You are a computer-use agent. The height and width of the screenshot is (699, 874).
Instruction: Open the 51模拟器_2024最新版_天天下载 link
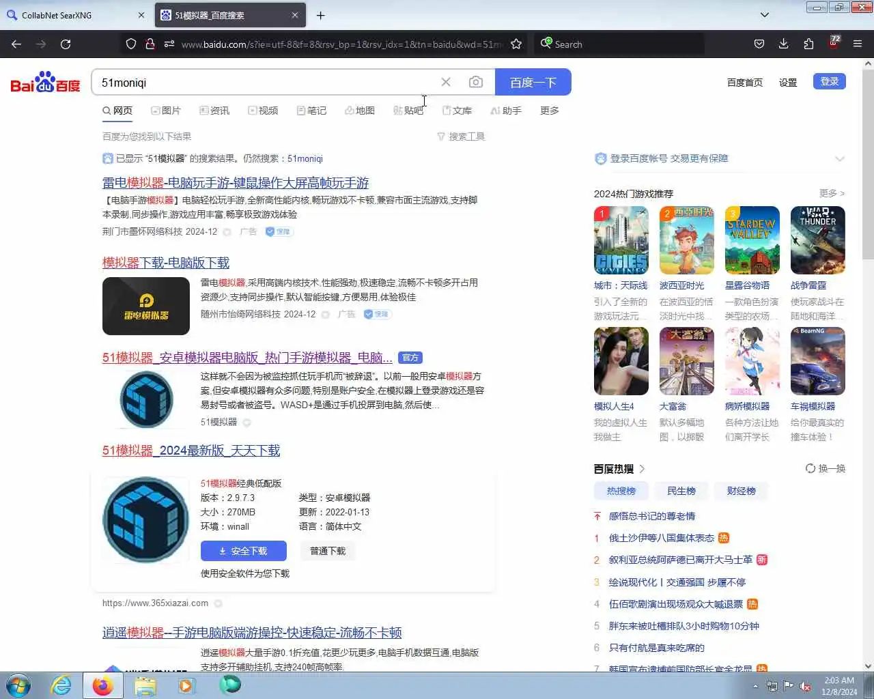pos(191,451)
